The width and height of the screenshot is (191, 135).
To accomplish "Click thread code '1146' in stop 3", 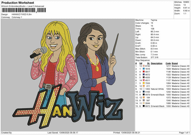I will [169, 72].
